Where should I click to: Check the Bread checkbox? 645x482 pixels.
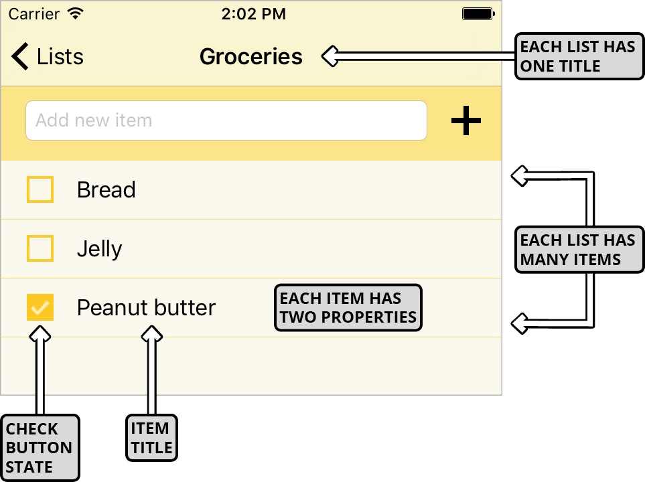click(40, 189)
